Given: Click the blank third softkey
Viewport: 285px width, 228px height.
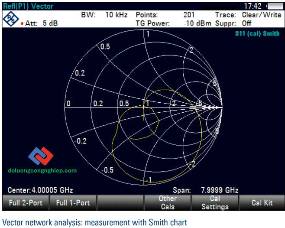Looking at the screenshot, I should click(x=120, y=203).
